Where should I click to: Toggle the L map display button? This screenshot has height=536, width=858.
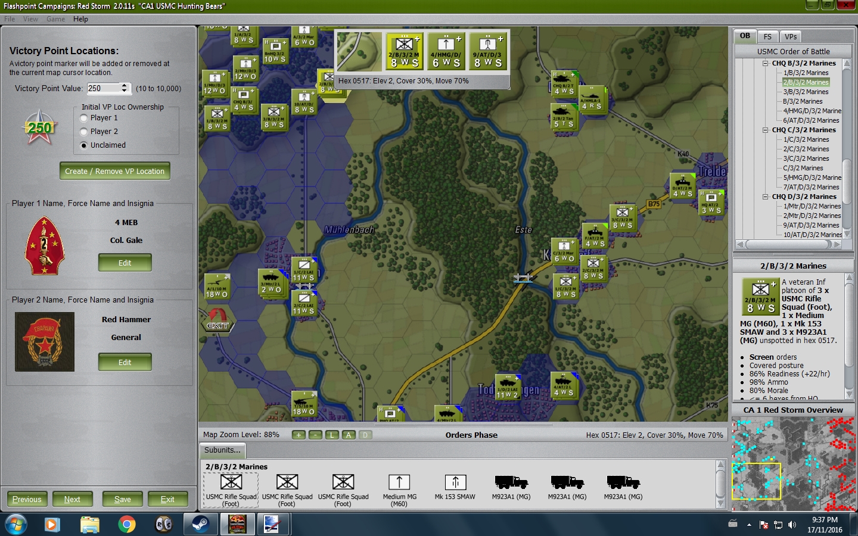(x=332, y=435)
